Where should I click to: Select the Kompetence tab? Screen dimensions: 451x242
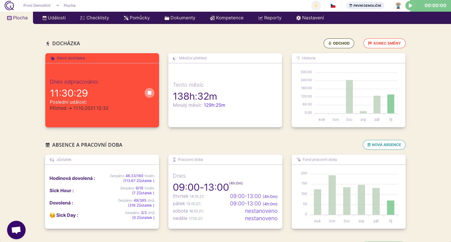[227, 18]
